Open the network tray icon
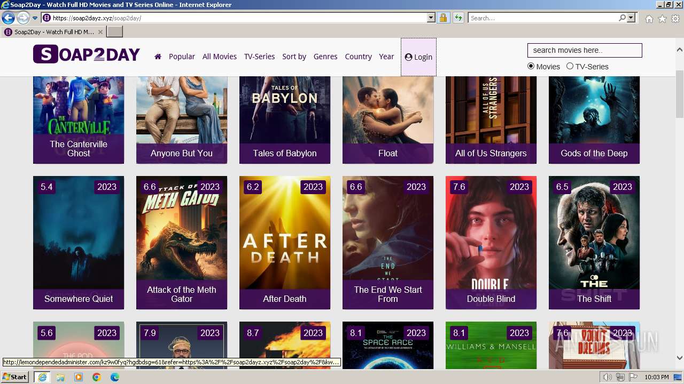This screenshot has width=684, height=384. tap(620, 377)
